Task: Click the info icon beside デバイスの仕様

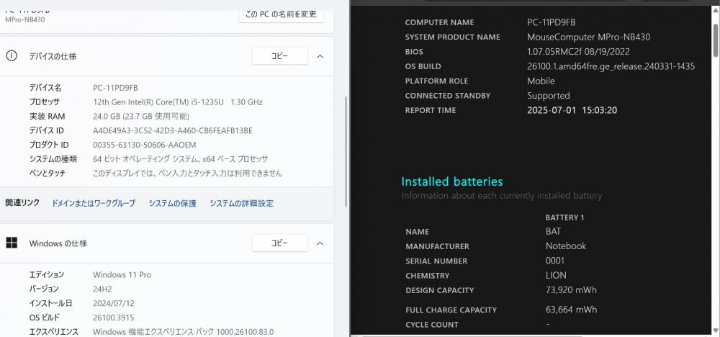Action: pyautogui.click(x=12, y=56)
